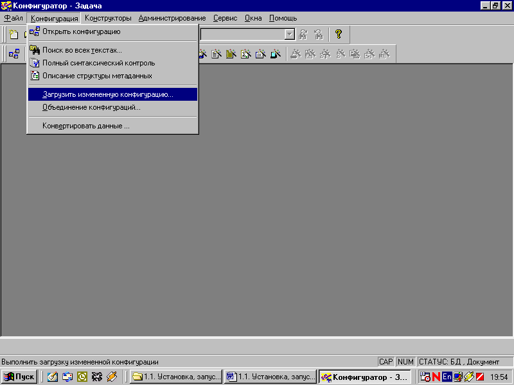Click the orange lightning quick launch icon

[112, 377]
